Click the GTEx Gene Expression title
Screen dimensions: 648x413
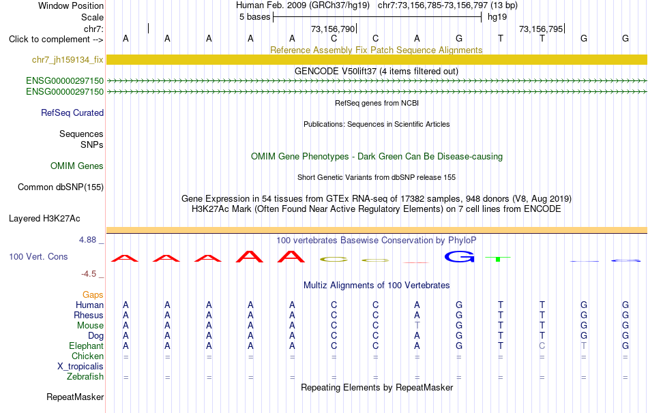[x=377, y=198]
